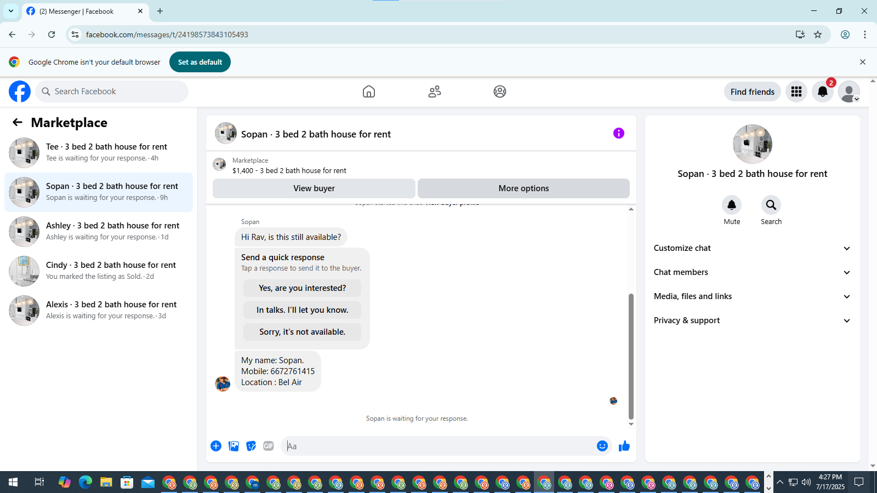Viewport: 877px width, 493px height.
Task: Show hidden system tray icons
Action: tap(780, 482)
